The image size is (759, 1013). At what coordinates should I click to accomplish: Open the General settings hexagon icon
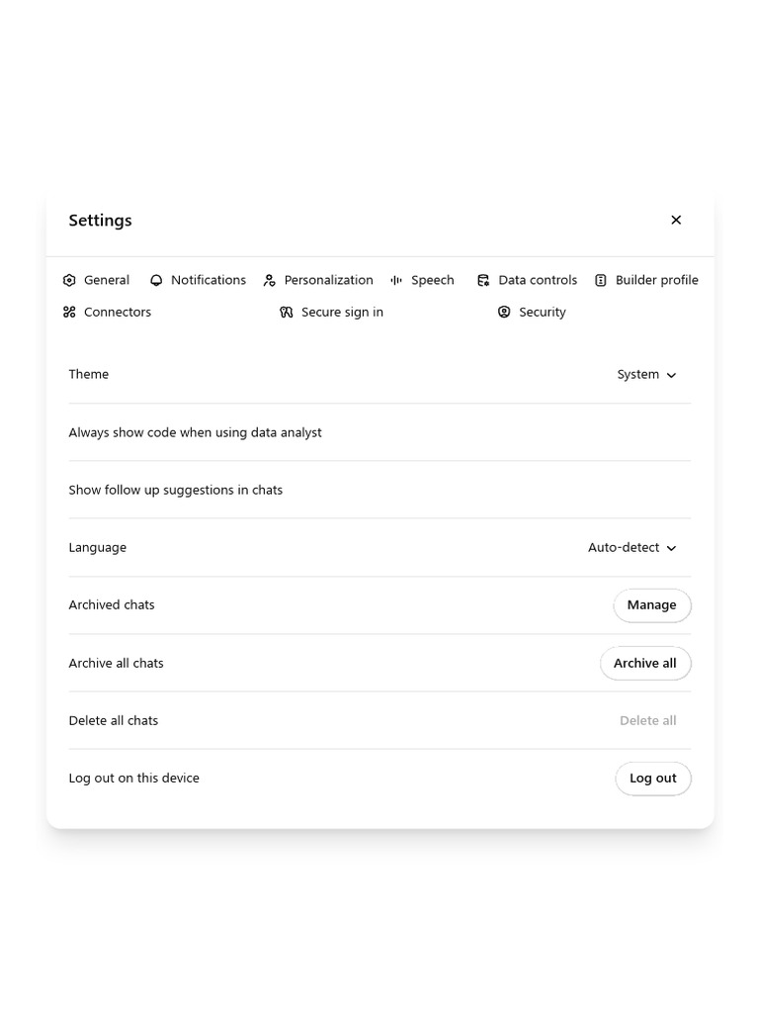click(x=69, y=280)
